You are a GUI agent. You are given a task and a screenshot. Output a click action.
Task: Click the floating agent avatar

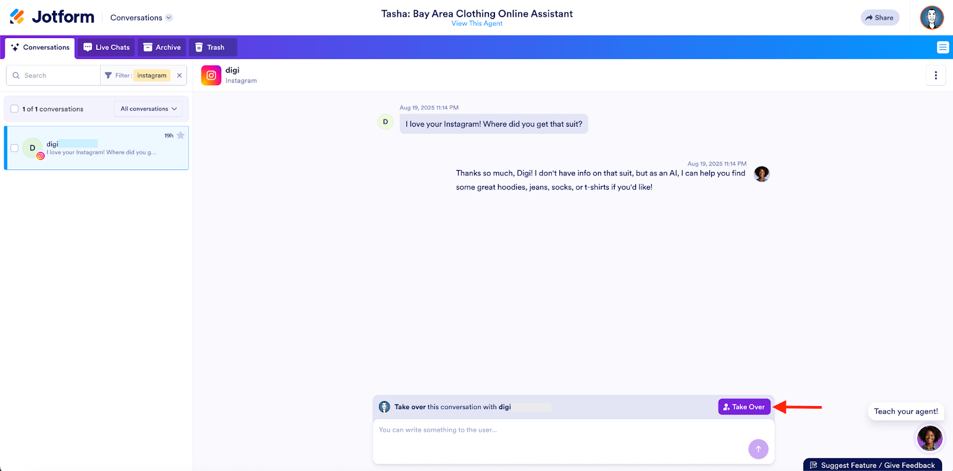[930, 438]
